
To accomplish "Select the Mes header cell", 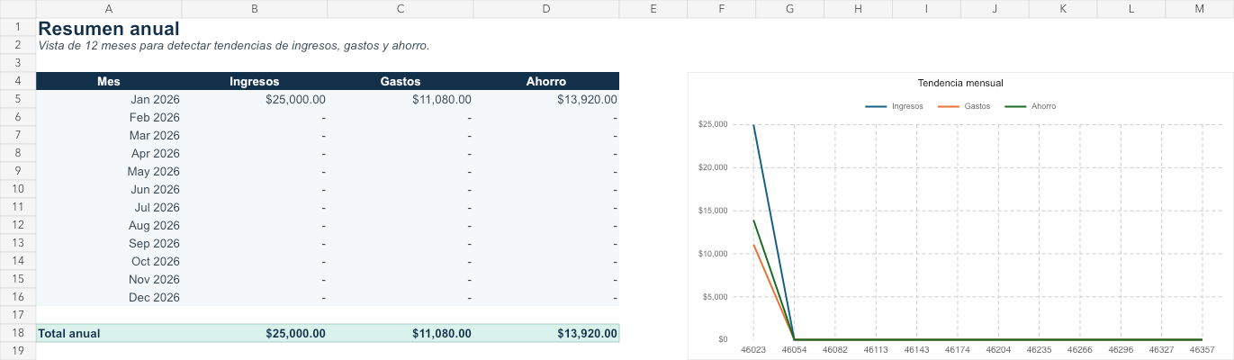I will click(x=109, y=81).
